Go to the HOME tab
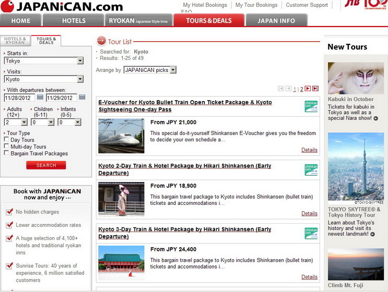The height and width of the screenshot is (292, 388). (x=20, y=20)
